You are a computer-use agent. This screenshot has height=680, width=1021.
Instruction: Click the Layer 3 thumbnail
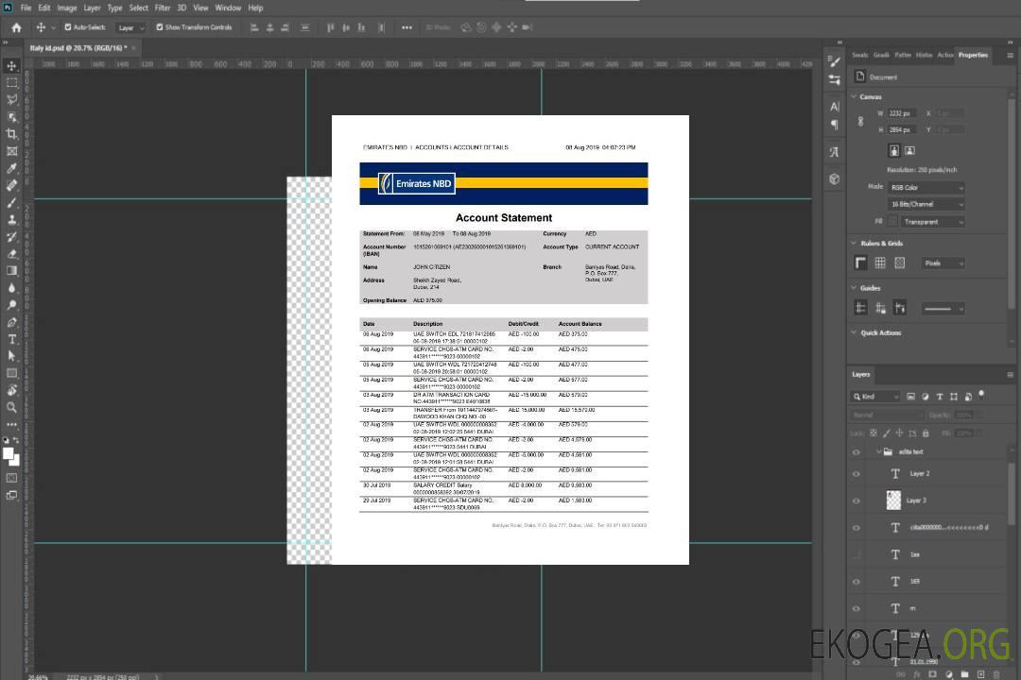893,501
